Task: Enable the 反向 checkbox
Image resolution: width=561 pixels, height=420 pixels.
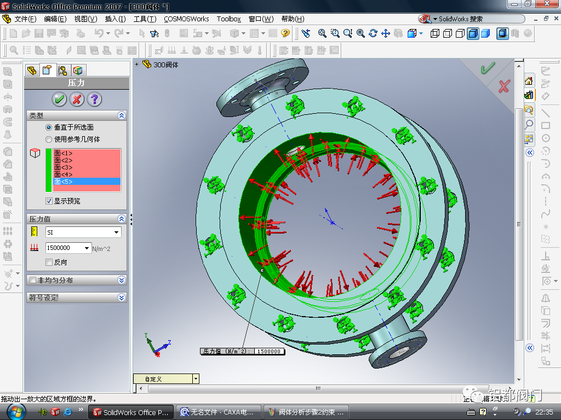Action: click(49, 262)
